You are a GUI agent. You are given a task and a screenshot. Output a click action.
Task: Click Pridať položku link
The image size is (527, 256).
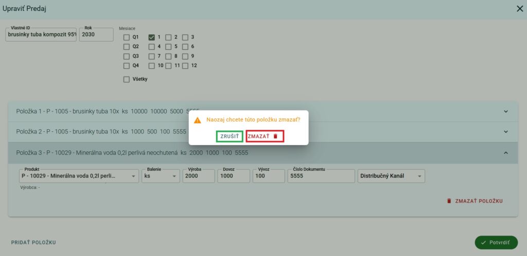pos(33,242)
